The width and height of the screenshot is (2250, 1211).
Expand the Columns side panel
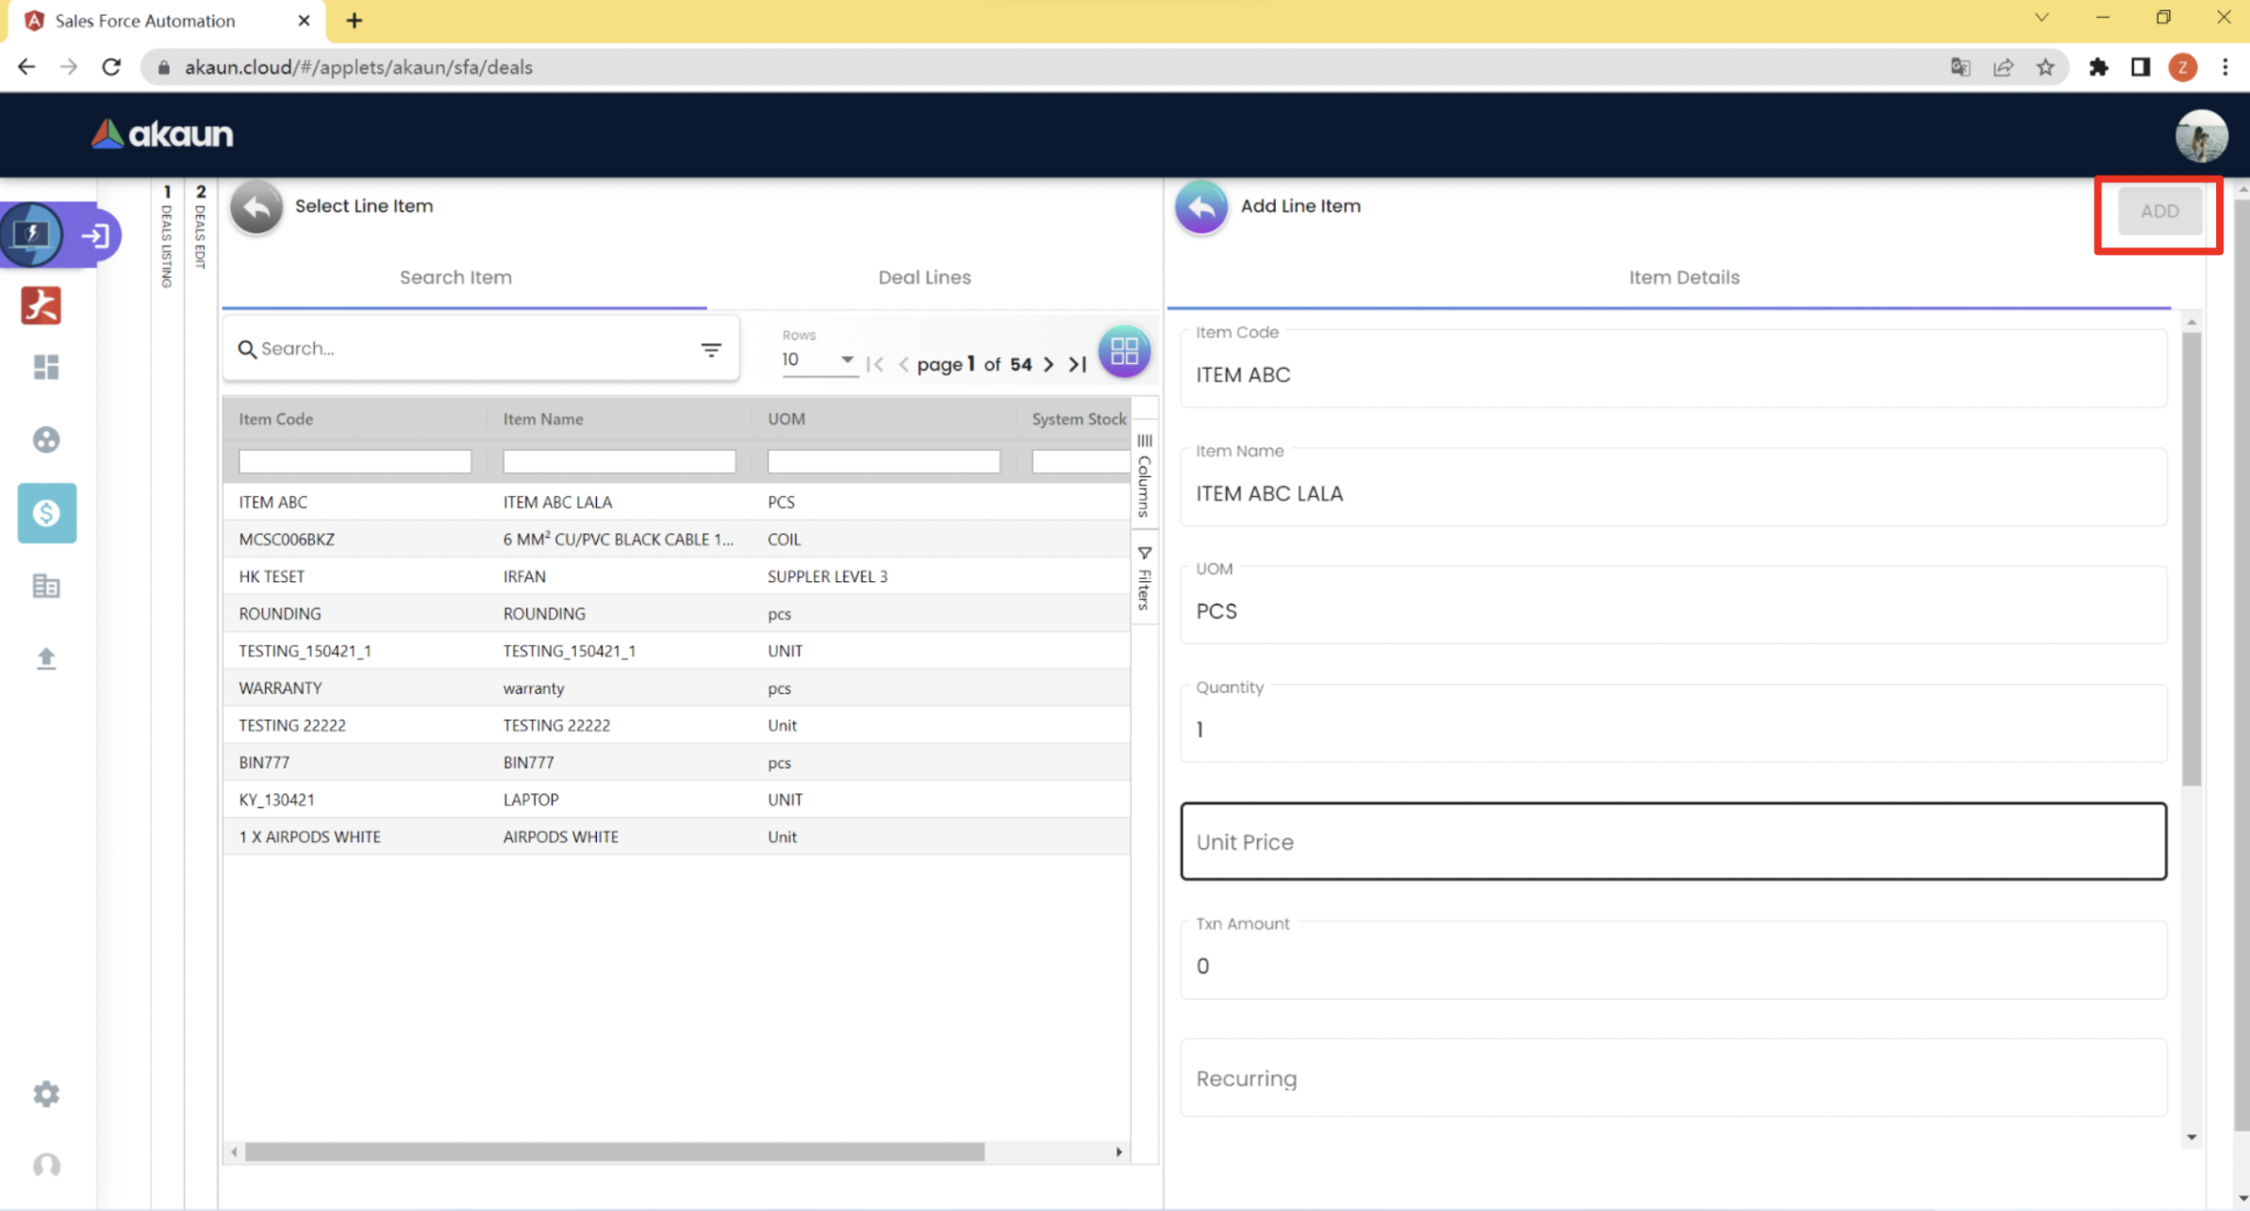[1144, 475]
